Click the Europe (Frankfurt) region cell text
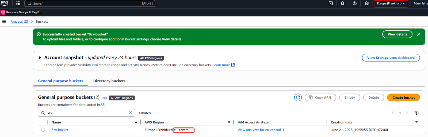428x137 pixels. pyautogui.click(x=159, y=130)
